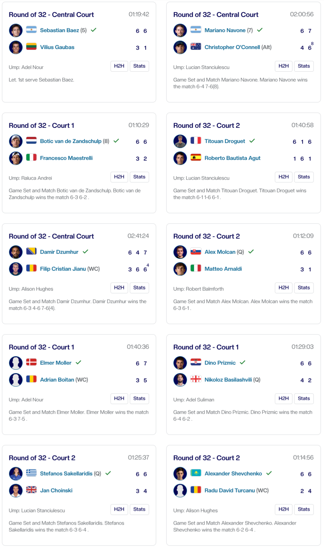This screenshot has width=324, height=553.
Task: Click Sebastian Baez's player photo
Action: point(16,30)
